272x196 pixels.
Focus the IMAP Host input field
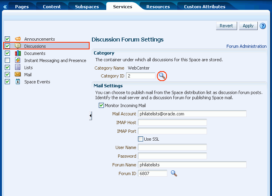tap(172, 122)
